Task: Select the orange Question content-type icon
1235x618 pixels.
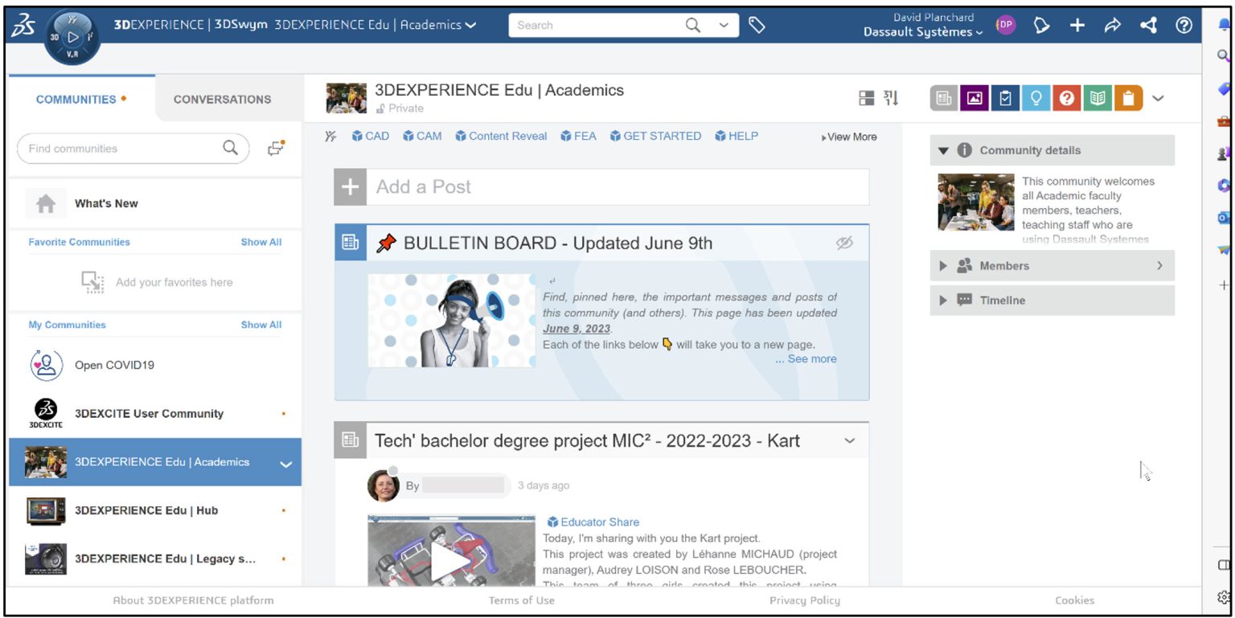Action: pos(1068,98)
